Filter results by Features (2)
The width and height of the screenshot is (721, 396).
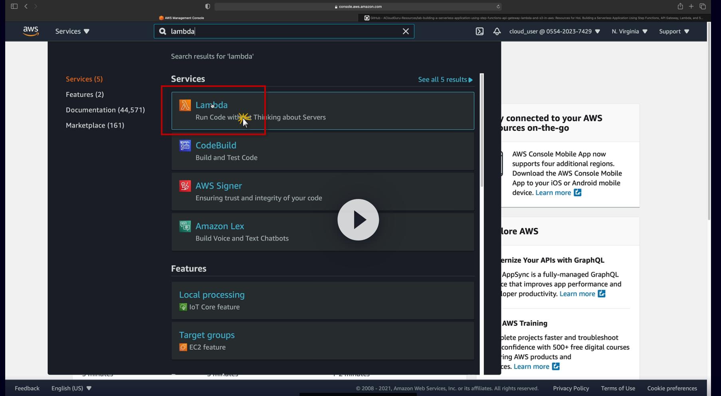pos(85,95)
